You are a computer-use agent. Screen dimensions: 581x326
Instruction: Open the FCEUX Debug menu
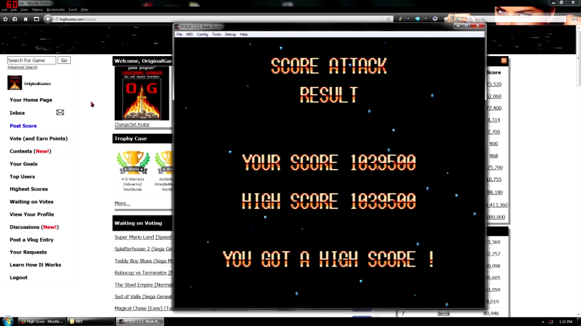[x=230, y=34]
